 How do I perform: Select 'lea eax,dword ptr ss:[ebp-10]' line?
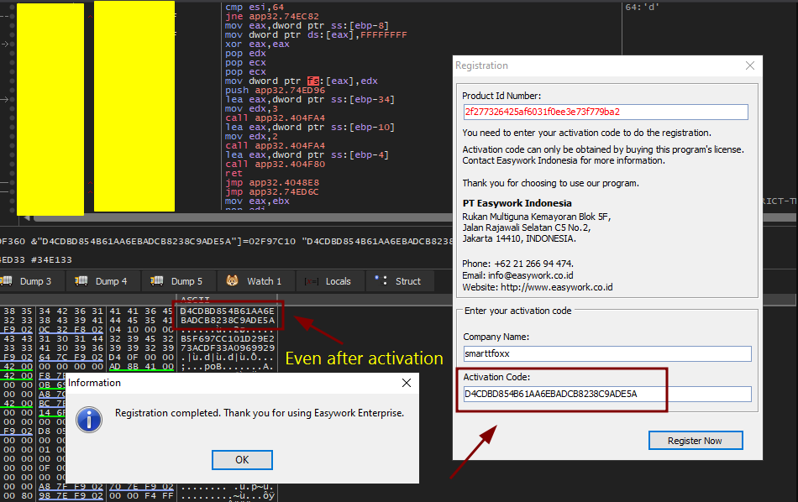point(310,127)
